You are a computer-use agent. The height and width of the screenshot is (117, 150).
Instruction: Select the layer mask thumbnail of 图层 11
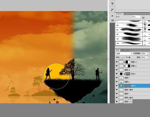[128, 66]
